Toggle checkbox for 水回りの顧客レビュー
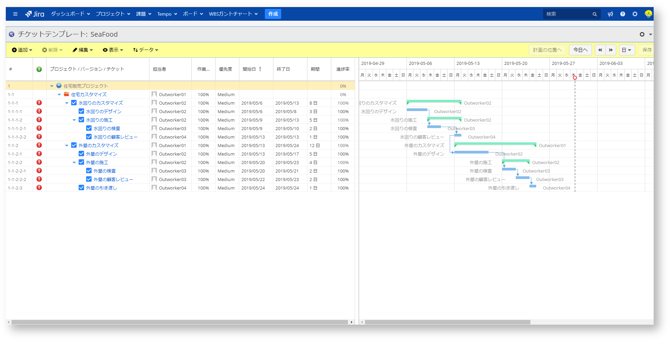Image resolution: width=670 pixels, height=341 pixels. (x=89, y=137)
